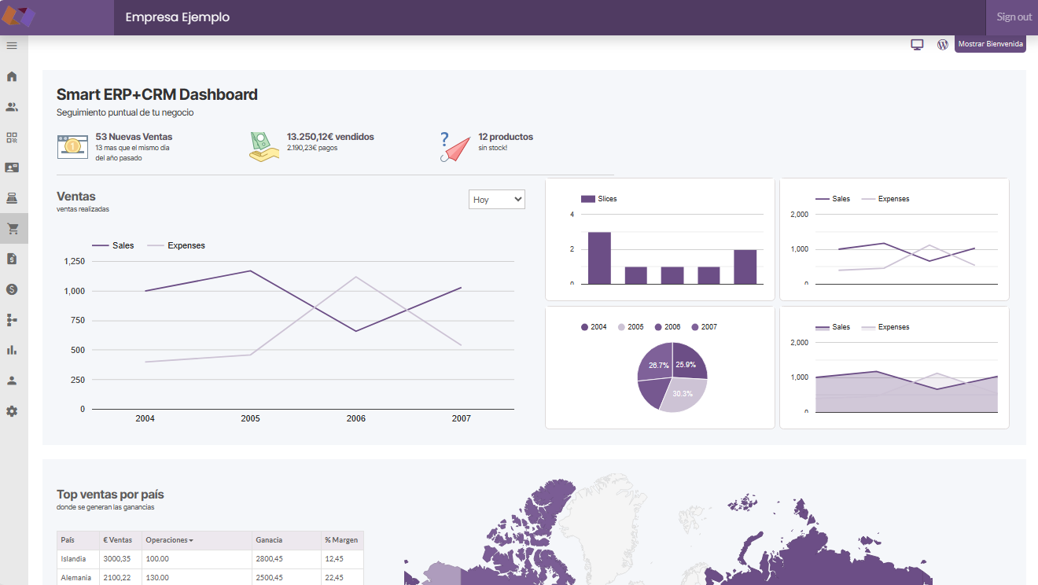Viewport: 1038px width, 585px height.
Task: Open the invoice document sidebar icon
Action: [12, 259]
